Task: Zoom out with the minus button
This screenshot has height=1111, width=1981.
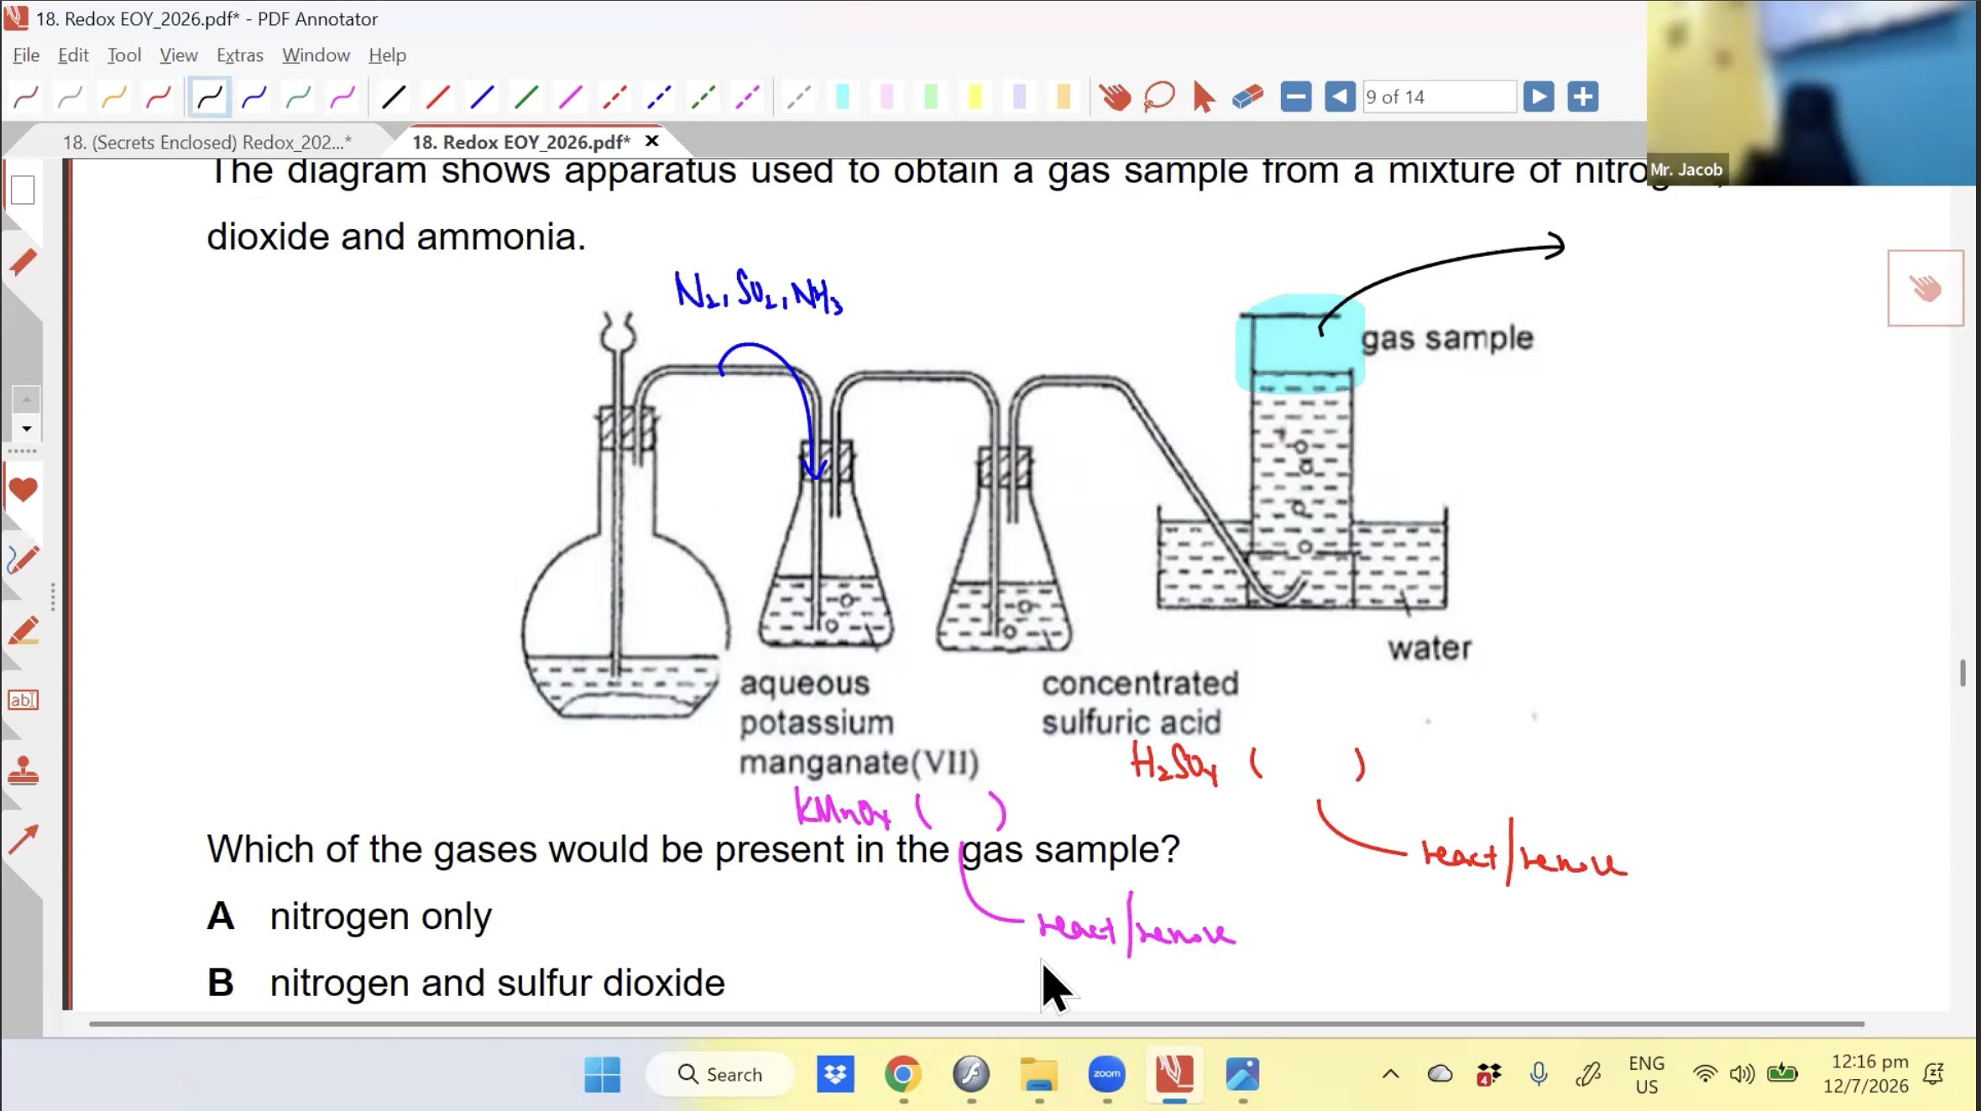Action: 1296,97
